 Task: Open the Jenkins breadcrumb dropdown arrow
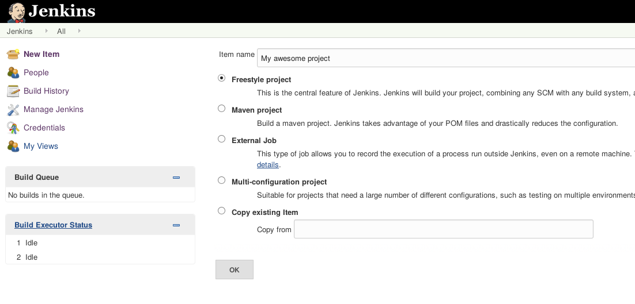[x=46, y=31]
